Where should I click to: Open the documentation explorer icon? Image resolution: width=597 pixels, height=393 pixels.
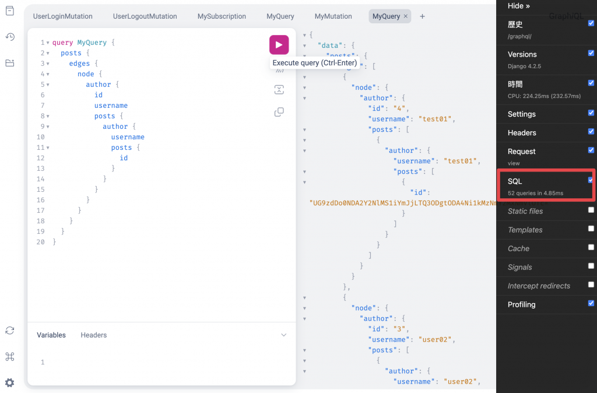coord(10,12)
